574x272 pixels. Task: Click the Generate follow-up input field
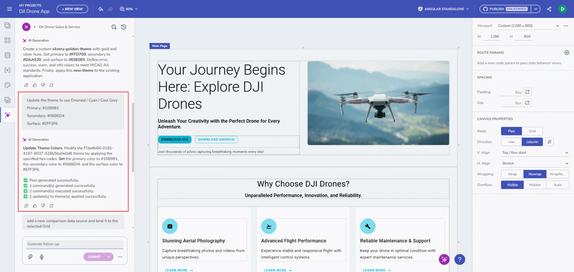pyautogui.click(x=74, y=244)
